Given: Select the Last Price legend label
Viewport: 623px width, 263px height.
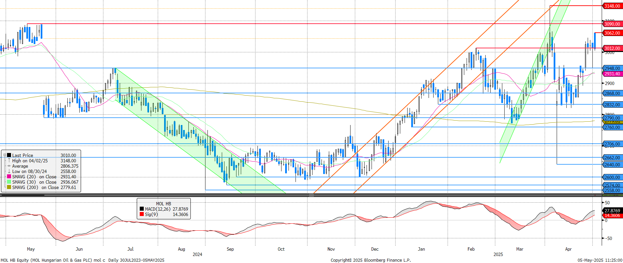Looking at the screenshot, I should tap(23, 155).
